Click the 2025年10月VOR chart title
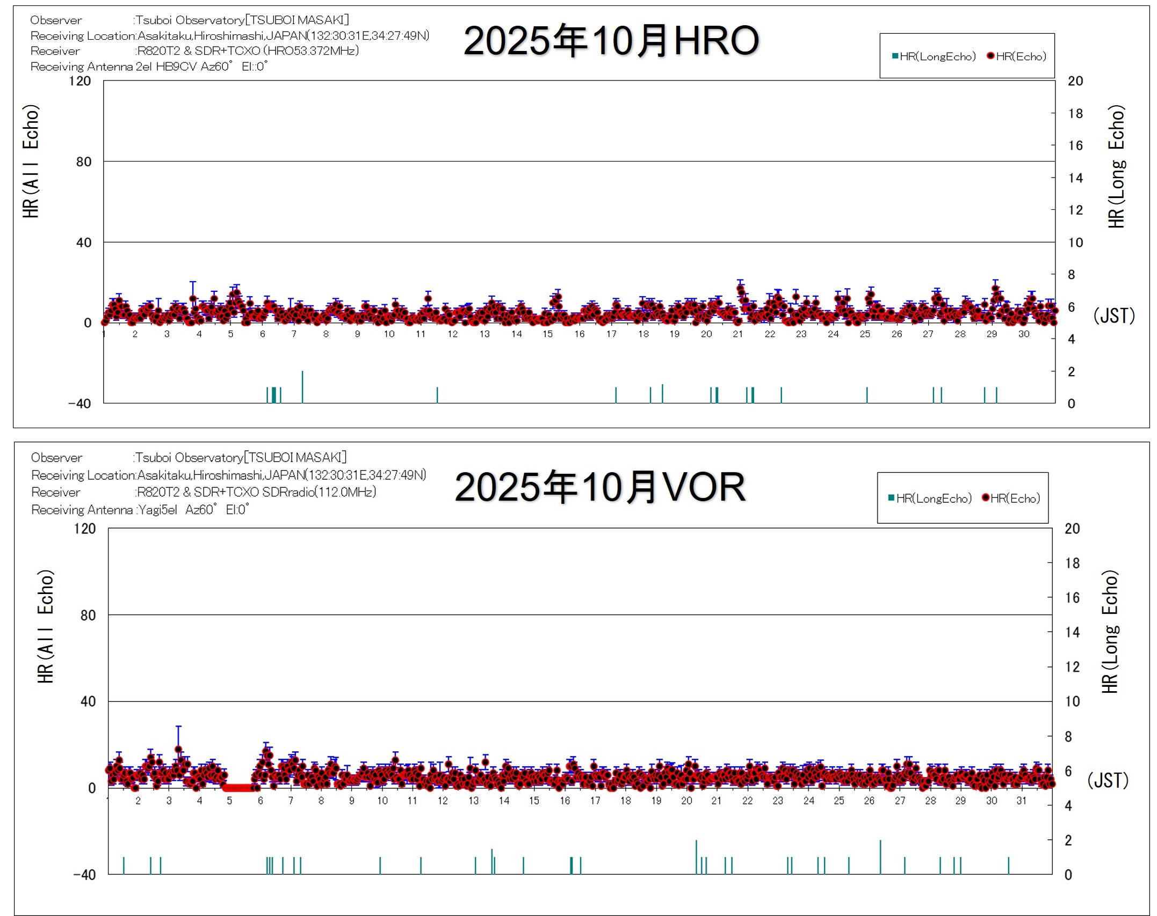Screen dimensions: 1157x916 [x=600, y=487]
